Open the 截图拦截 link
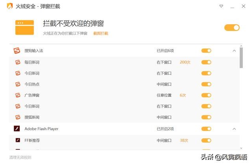This screenshot has height=165, width=252. coord(101,33)
